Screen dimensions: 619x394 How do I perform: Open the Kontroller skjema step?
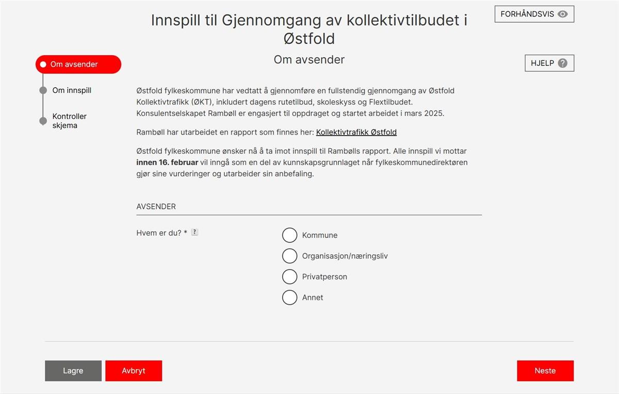point(69,121)
